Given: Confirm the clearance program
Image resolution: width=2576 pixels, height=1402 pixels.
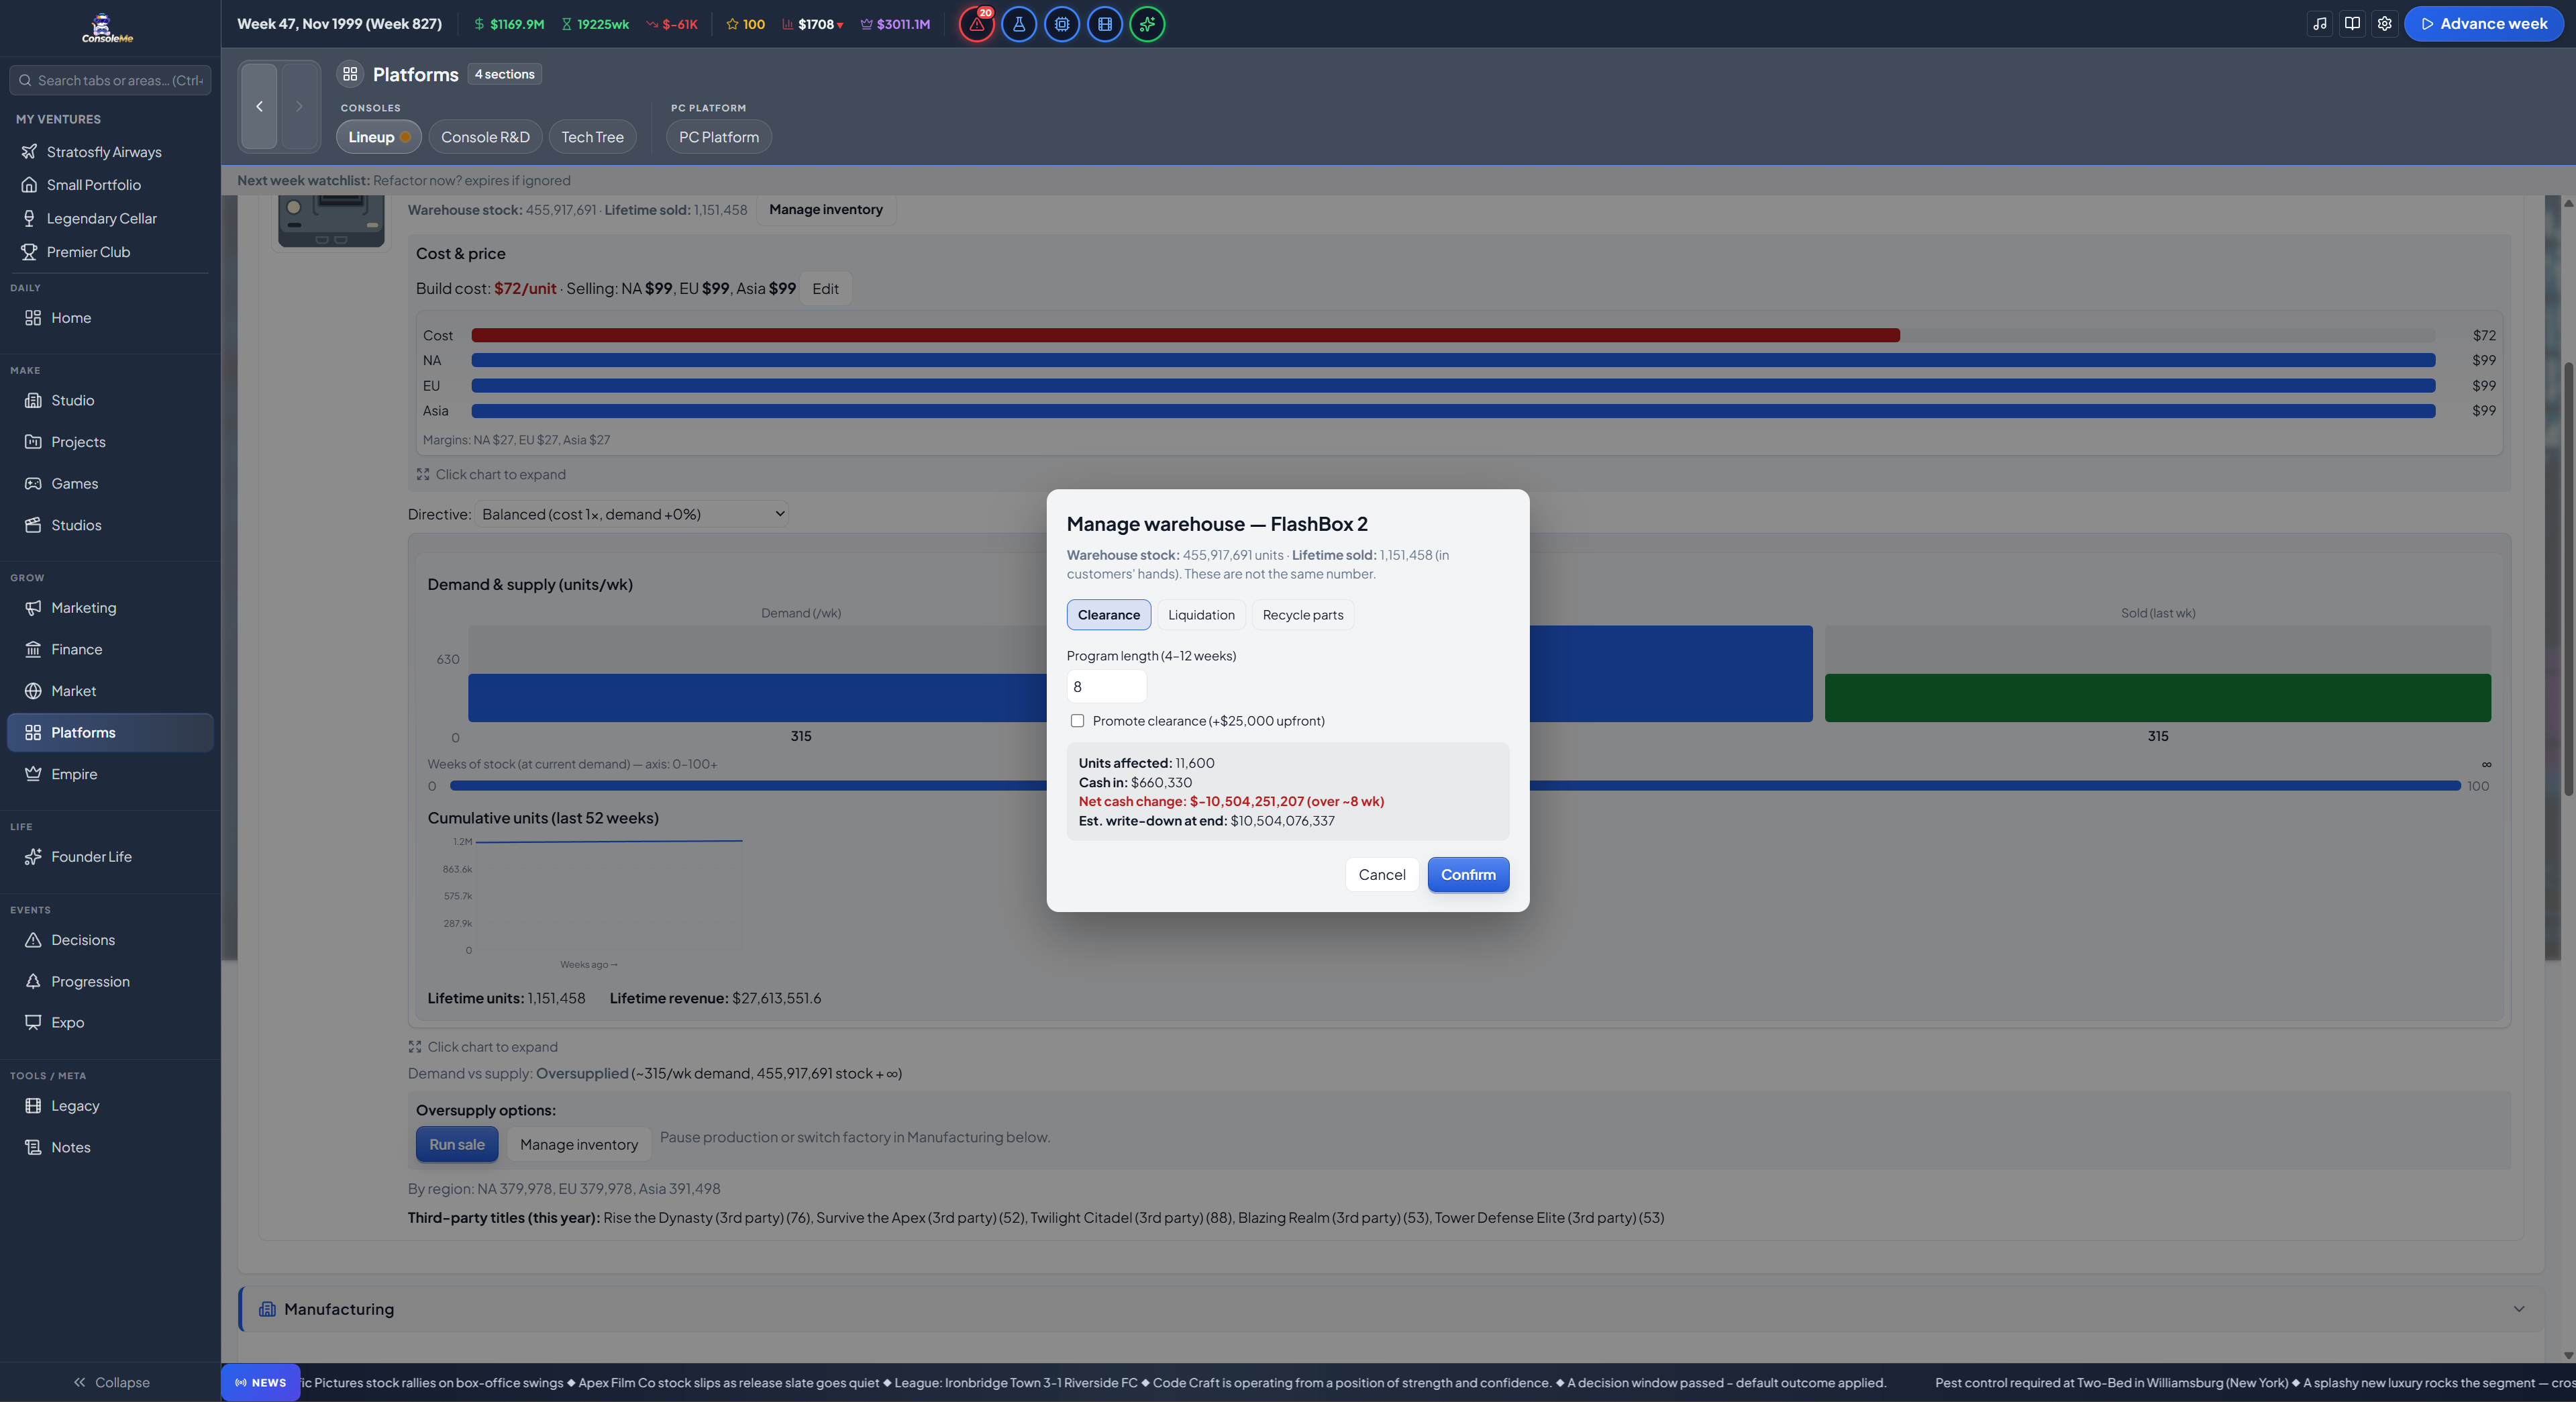Looking at the screenshot, I should [x=1468, y=875].
